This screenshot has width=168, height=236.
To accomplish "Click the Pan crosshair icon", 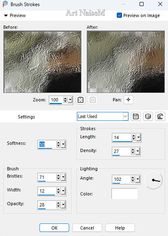I will 128,100.
